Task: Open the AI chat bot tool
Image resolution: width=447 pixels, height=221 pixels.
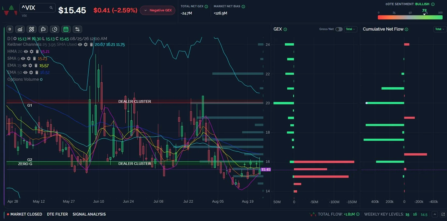Action: tap(43, 29)
